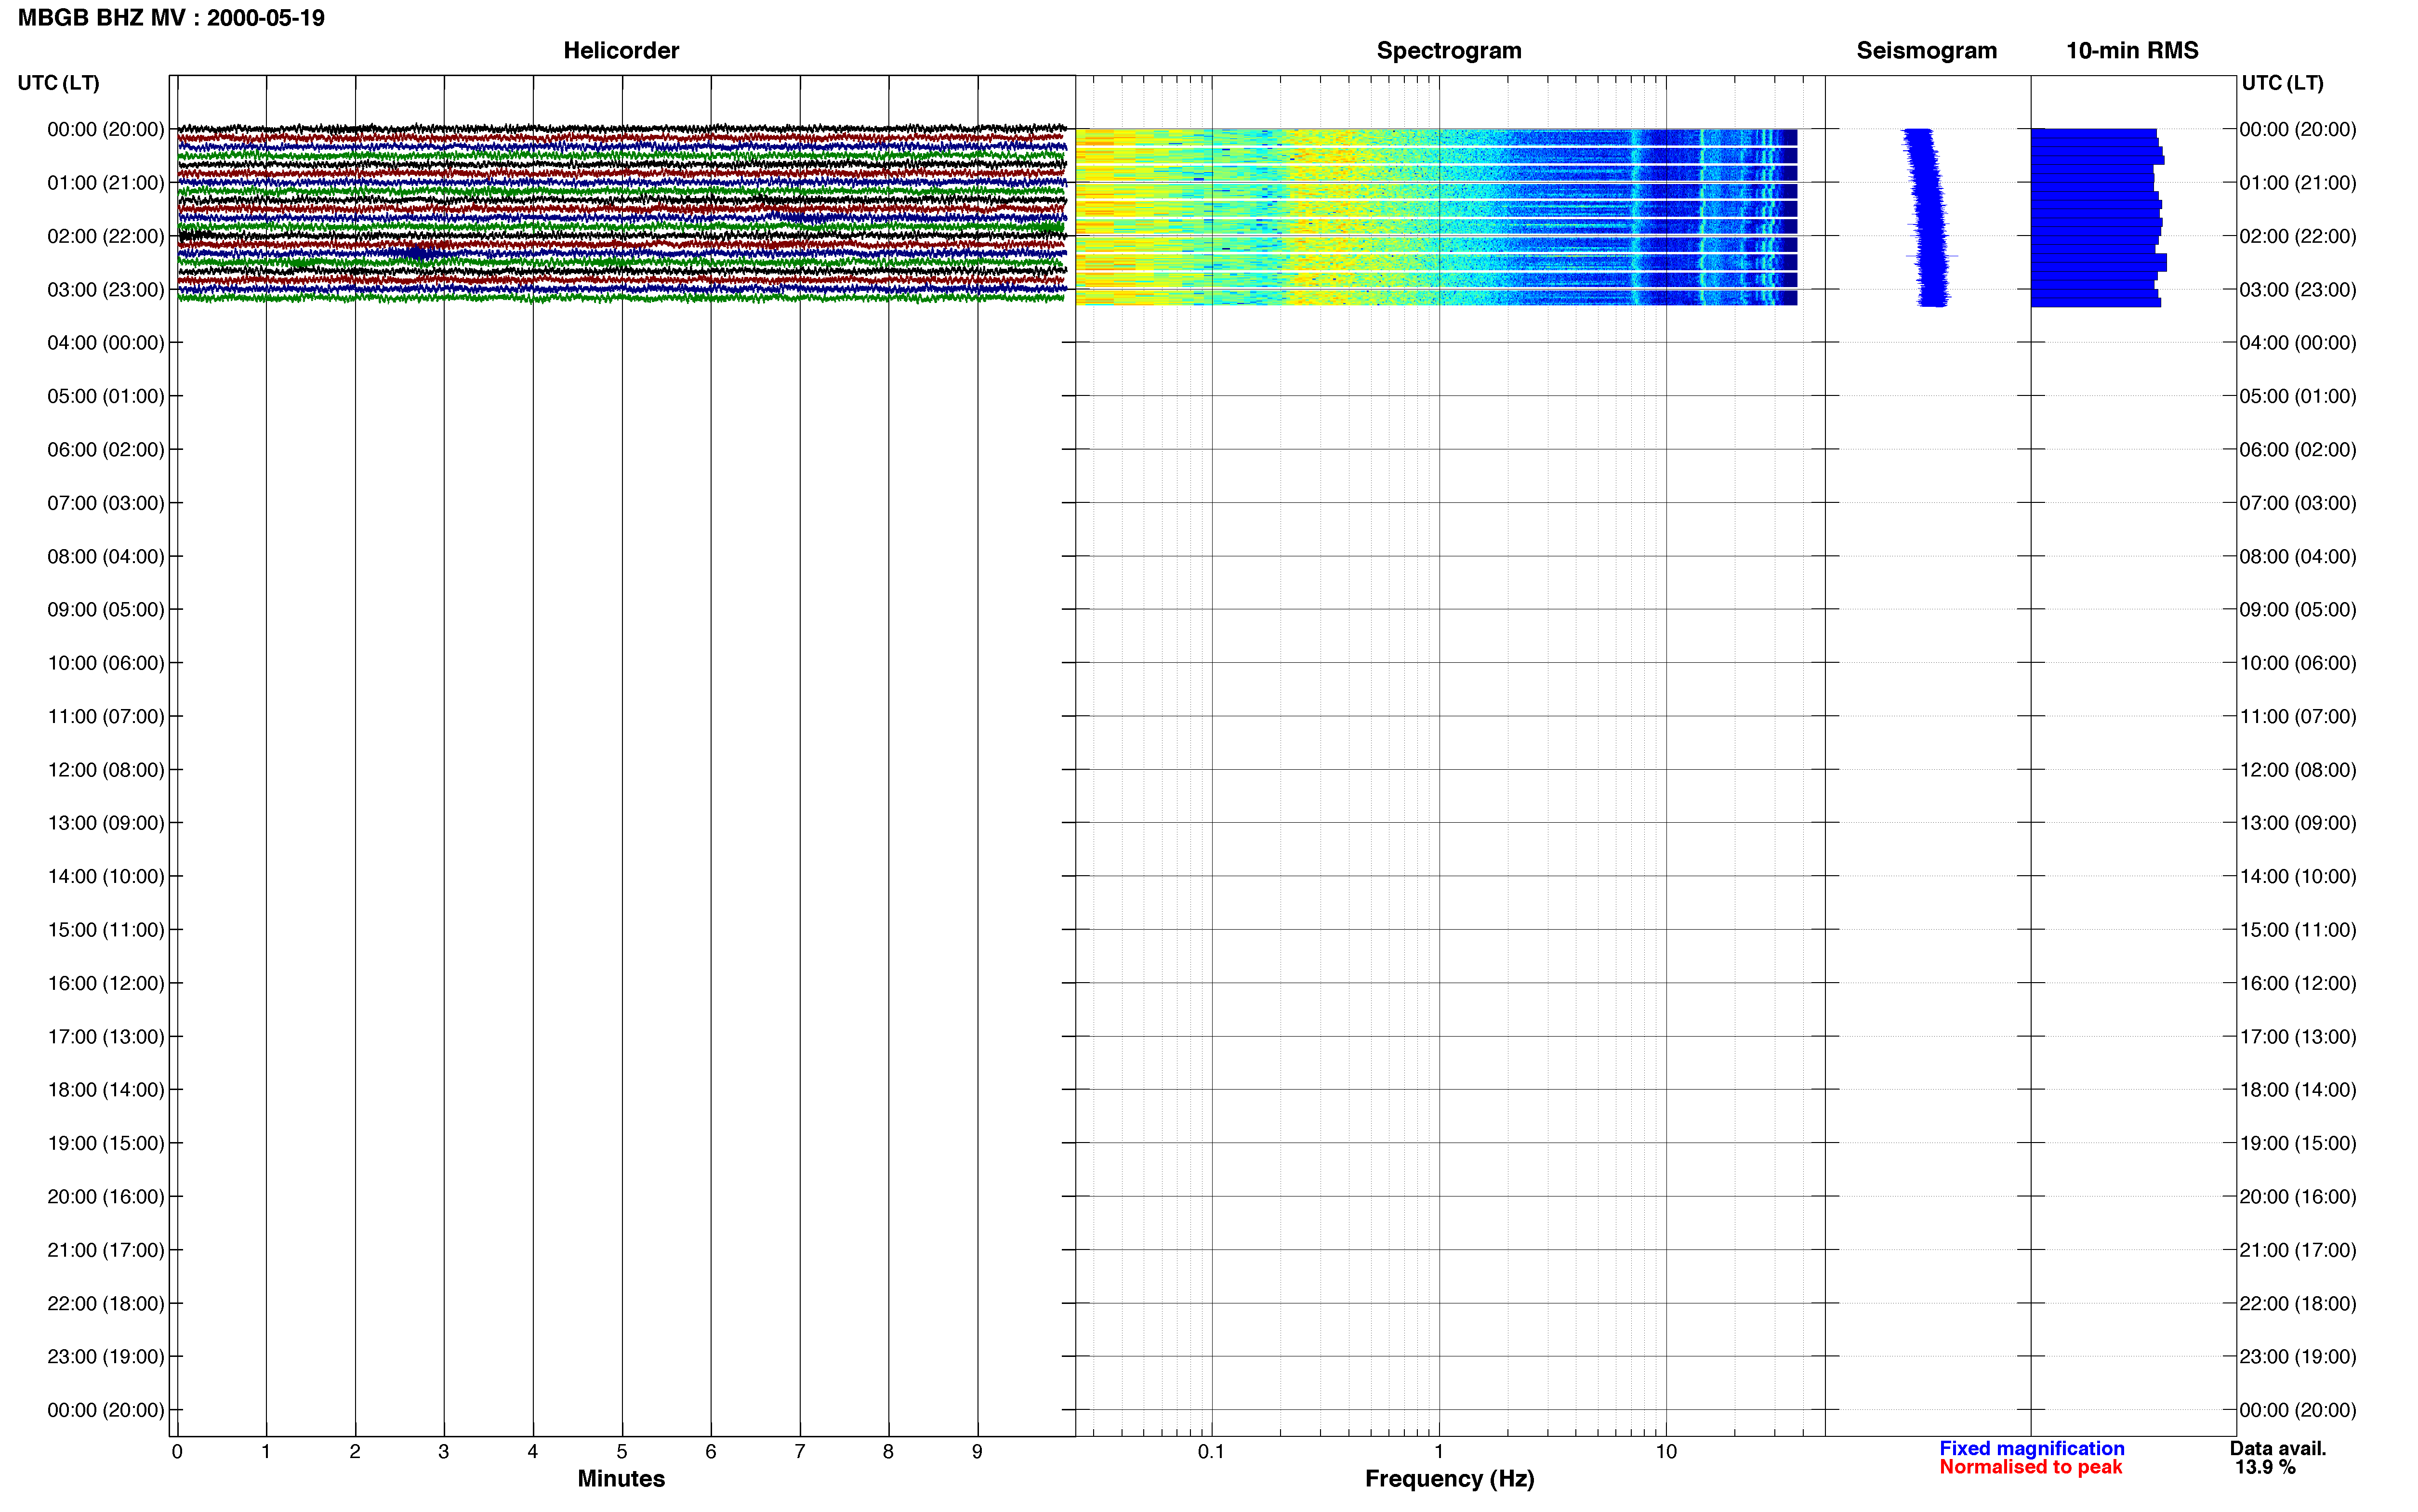Click the blue 10-min RMS bars
The image size is (2418, 1512).
tap(2098, 217)
